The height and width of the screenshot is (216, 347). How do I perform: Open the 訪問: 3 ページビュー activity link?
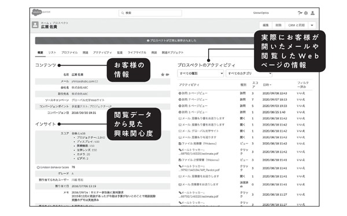click(x=195, y=93)
